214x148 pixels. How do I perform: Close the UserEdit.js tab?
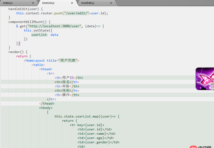(x=111, y=3)
